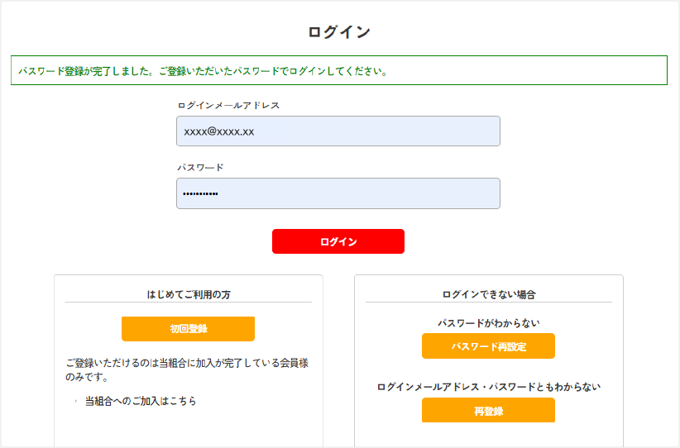Click the masked dots in the password field
Viewport: 680px width, 448px height.
click(x=200, y=194)
